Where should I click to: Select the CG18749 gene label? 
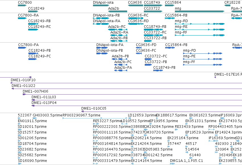point(152,3)
